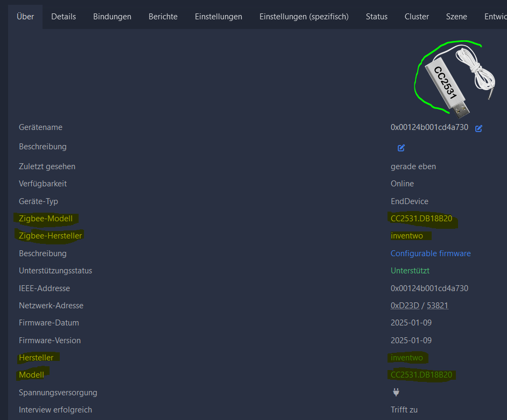Click the power plug Spannungsversorgung icon
Viewport: 507px width, 420px height.
point(396,392)
